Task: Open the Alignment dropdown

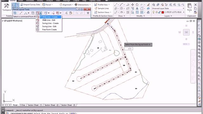Action: click(66, 5)
